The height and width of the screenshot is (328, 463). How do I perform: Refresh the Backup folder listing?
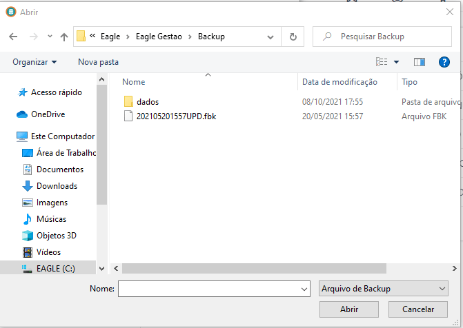pyautogui.click(x=293, y=37)
